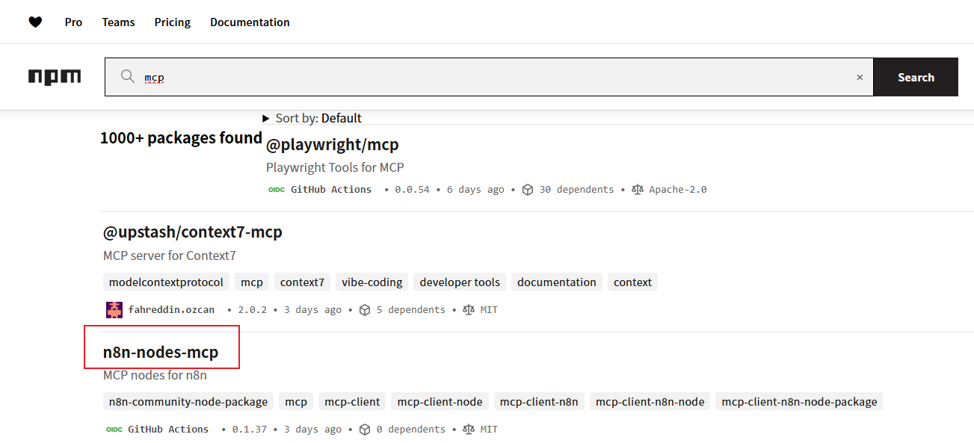Click the black heart icon
974x443 pixels.
(x=35, y=22)
